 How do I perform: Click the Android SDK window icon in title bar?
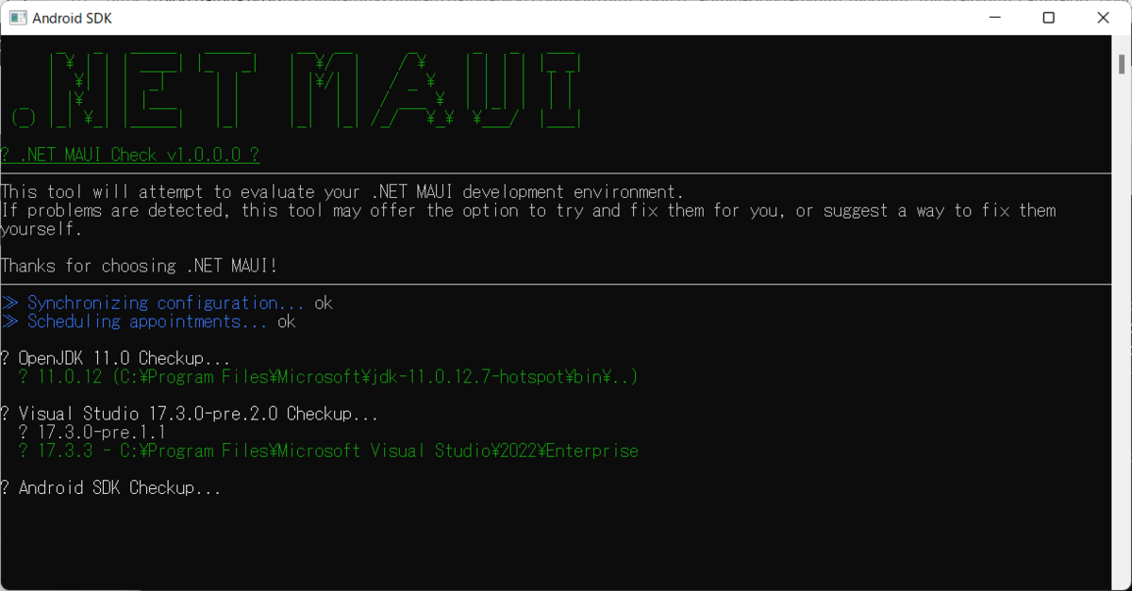(x=17, y=18)
